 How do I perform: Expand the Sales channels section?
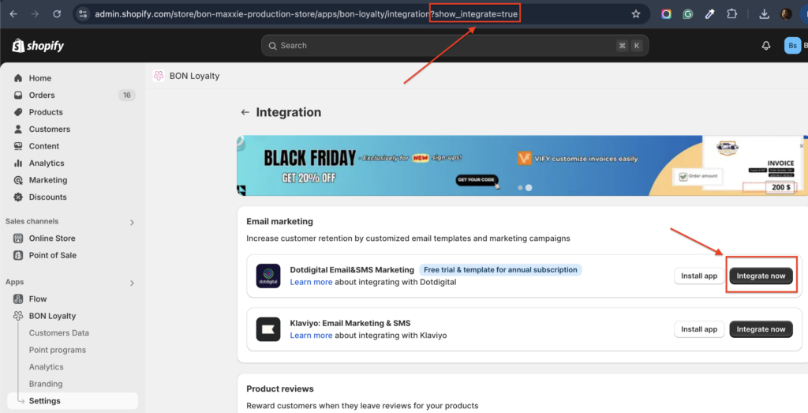[x=132, y=222]
